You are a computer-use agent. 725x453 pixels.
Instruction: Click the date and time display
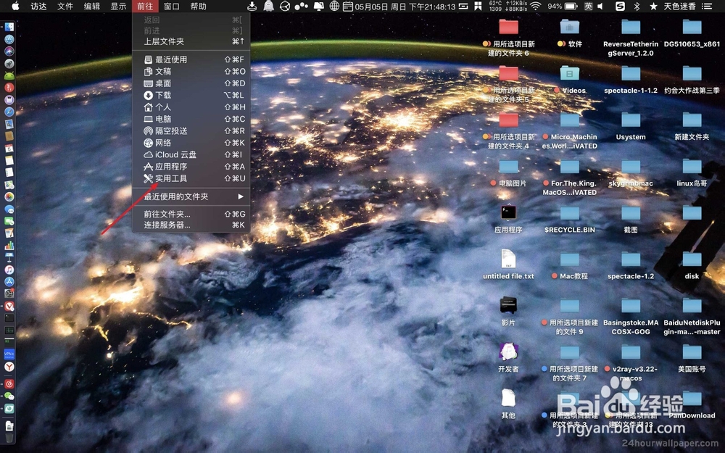coord(405,6)
